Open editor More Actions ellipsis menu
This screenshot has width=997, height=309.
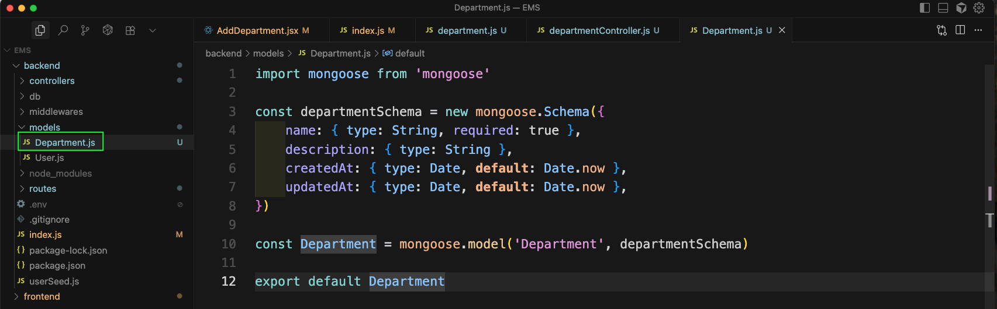click(978, 30)
